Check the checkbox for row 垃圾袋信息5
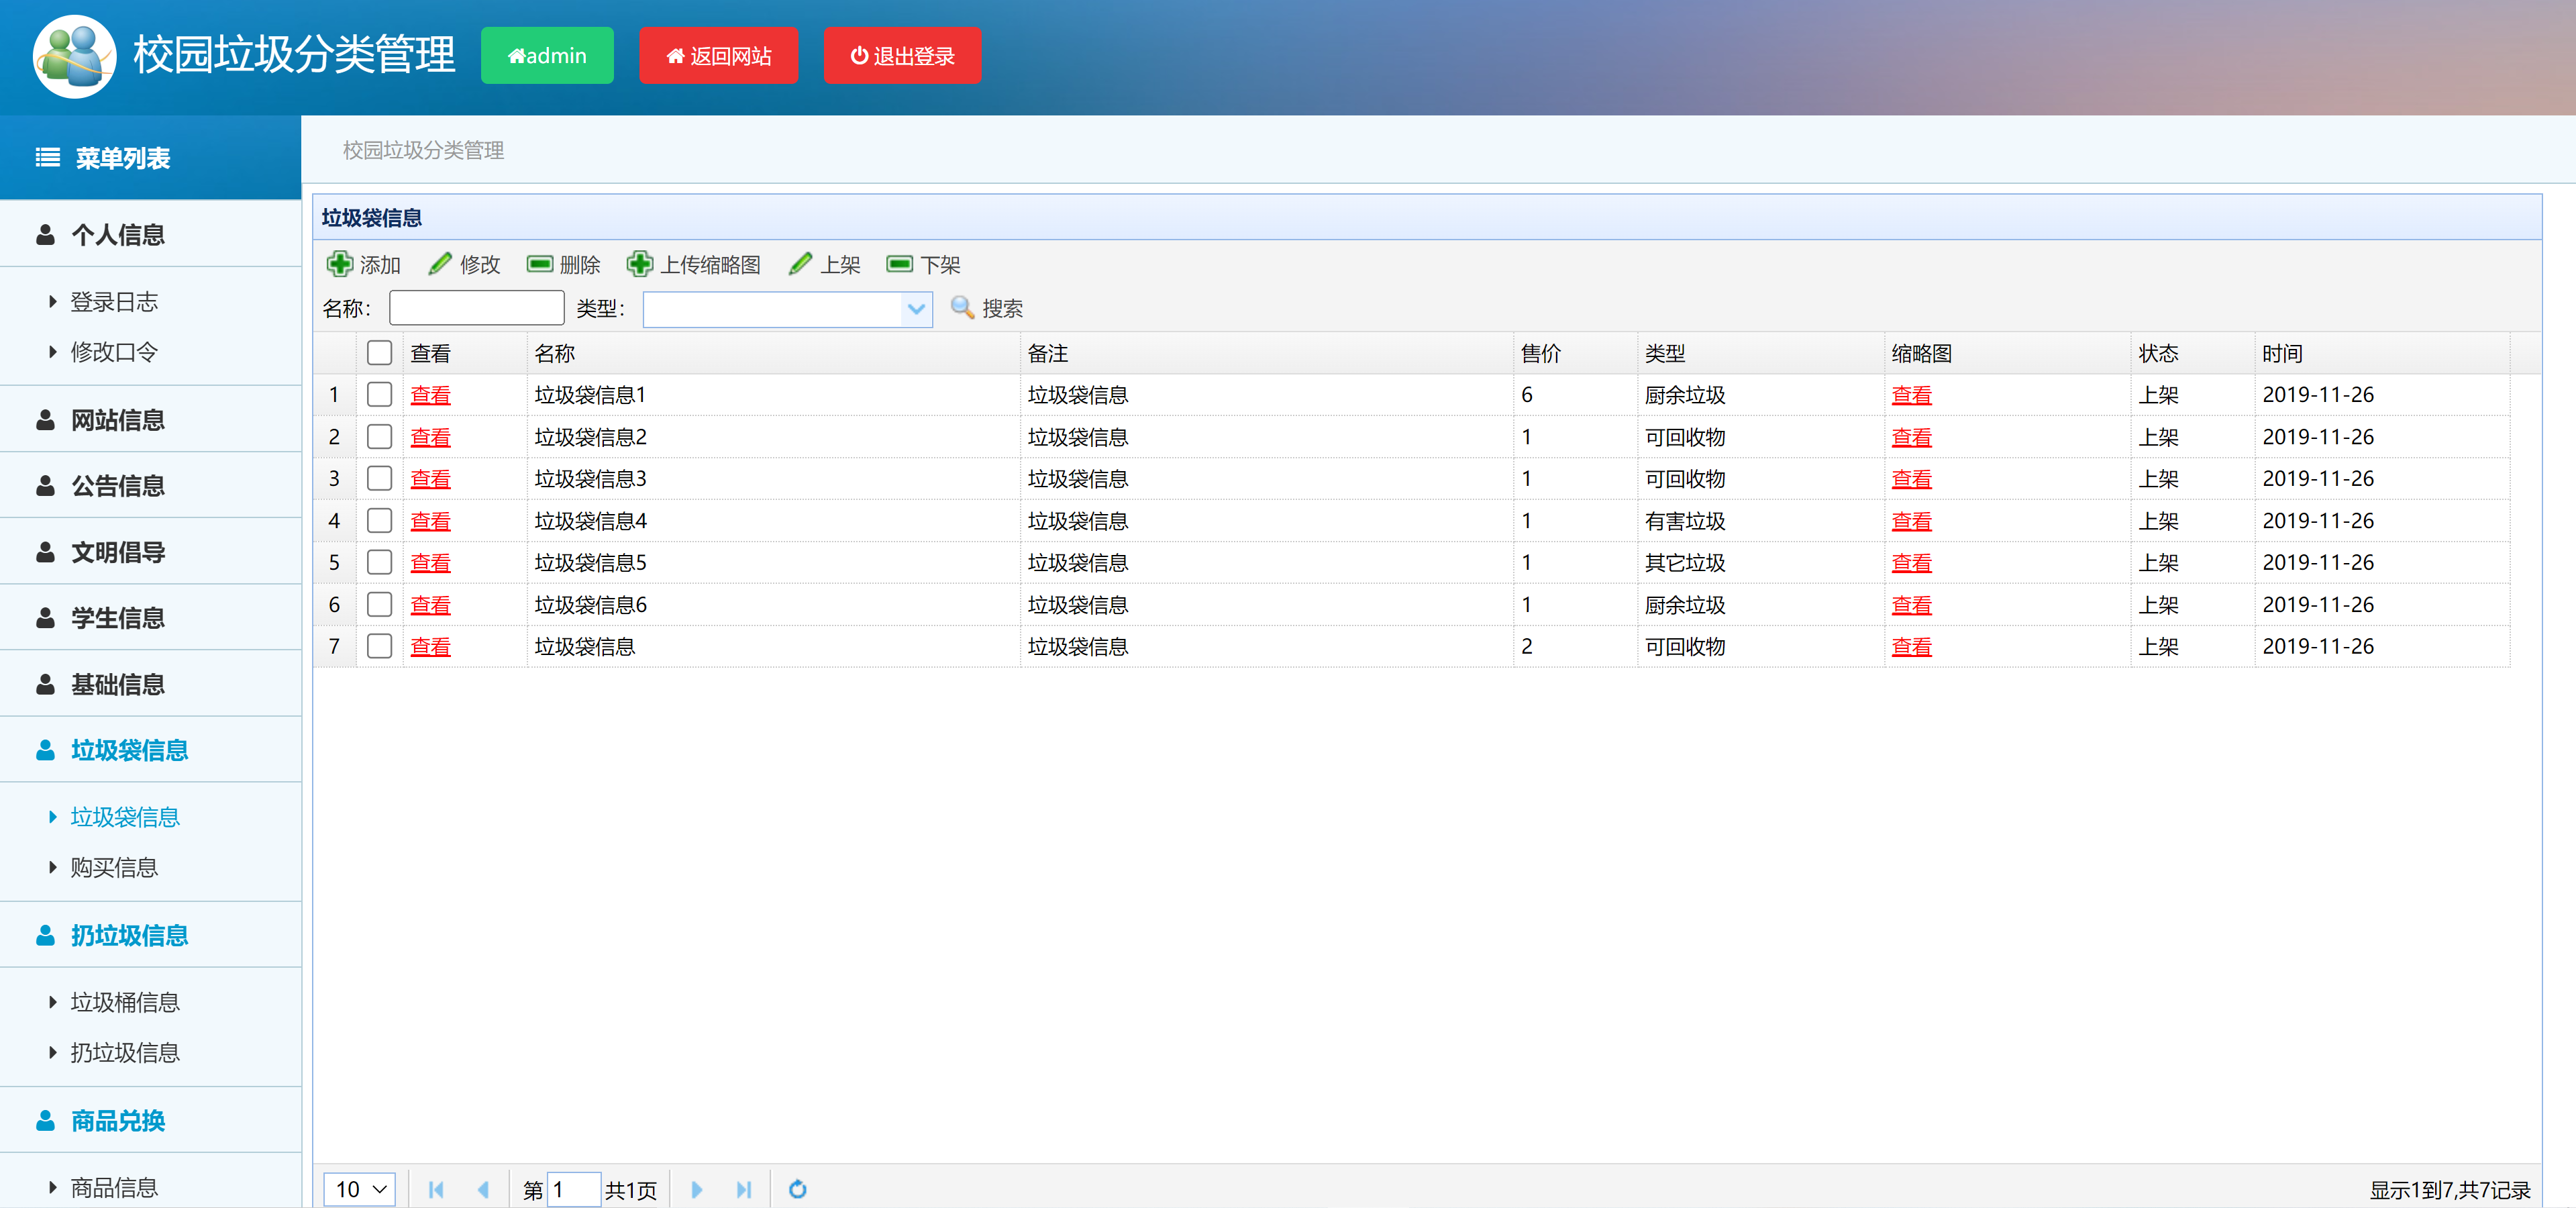Image resolution: width=2576 pixels, height=1208 pixels. (x=379, y=562)
